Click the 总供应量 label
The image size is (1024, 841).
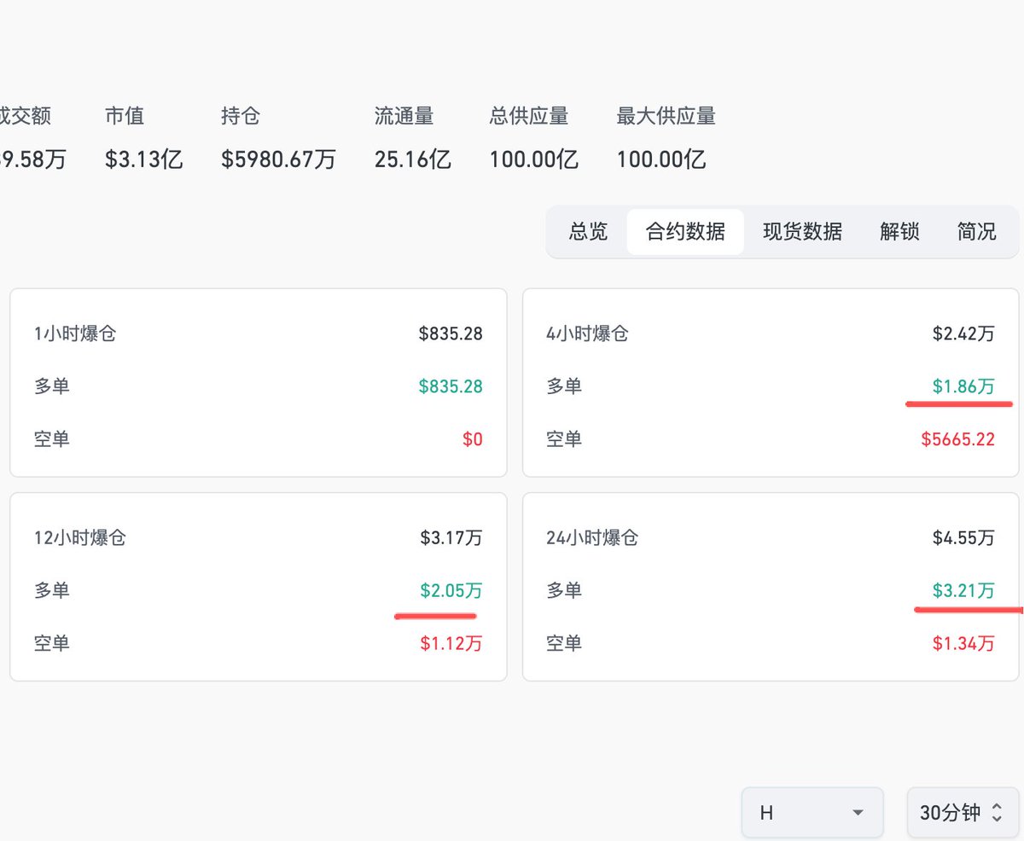pyautogui.click(x=528, y=116)
